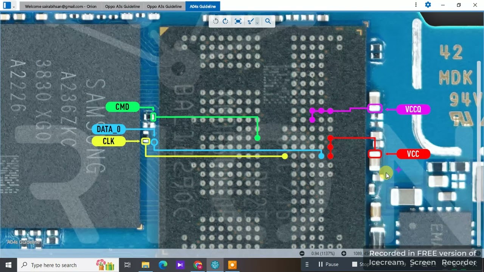Click the fit-to-screen icon in viewer toolbar
This screenshot has height=272, width=484.
(238, 21)
